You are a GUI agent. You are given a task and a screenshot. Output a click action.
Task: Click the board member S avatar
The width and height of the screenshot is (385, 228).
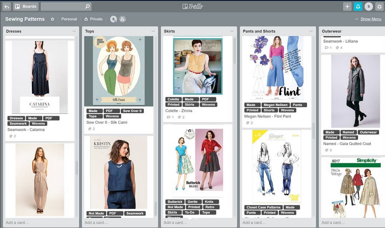113,19
